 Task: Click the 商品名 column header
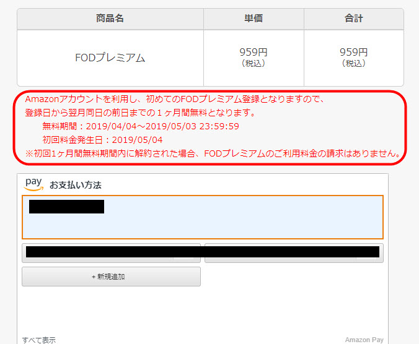[110, 19]
